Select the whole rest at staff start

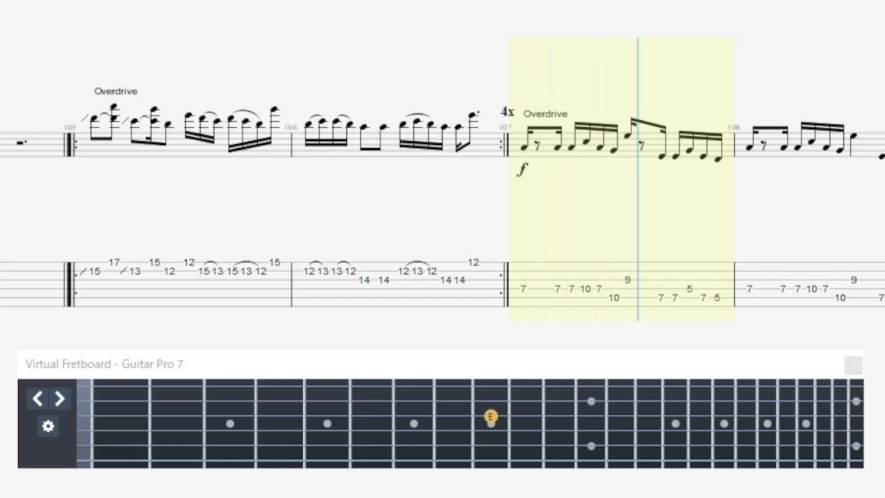(x=21, y=142)
